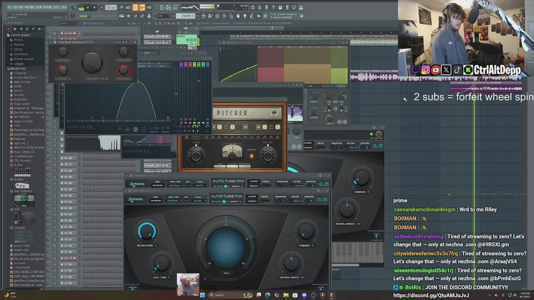This screenshot has height=300, width=534.
Task: Click the tempo field showing 142
Action: point(111,7)
